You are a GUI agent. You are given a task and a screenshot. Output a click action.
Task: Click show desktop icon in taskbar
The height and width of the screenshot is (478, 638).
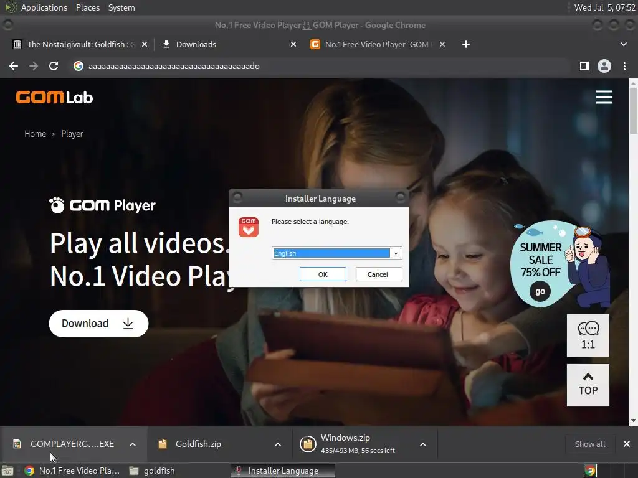coord(7,471)
